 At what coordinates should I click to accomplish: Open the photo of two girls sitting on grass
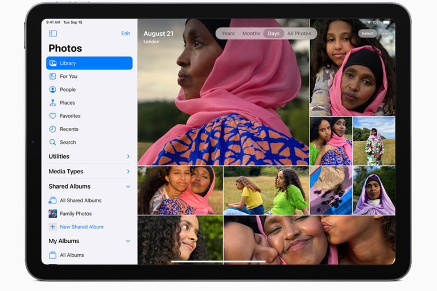(x=266, y=190)
